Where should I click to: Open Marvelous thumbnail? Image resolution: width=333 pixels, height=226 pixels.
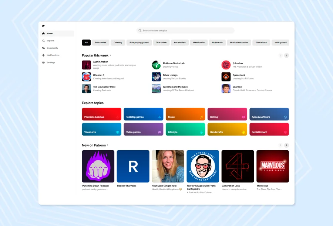click(x=273, y=167)
